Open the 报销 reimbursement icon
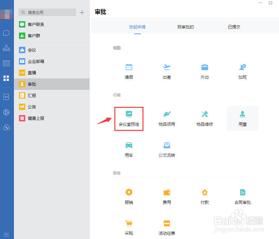Viewport: 279px width, 239px height. click(129, 196)
